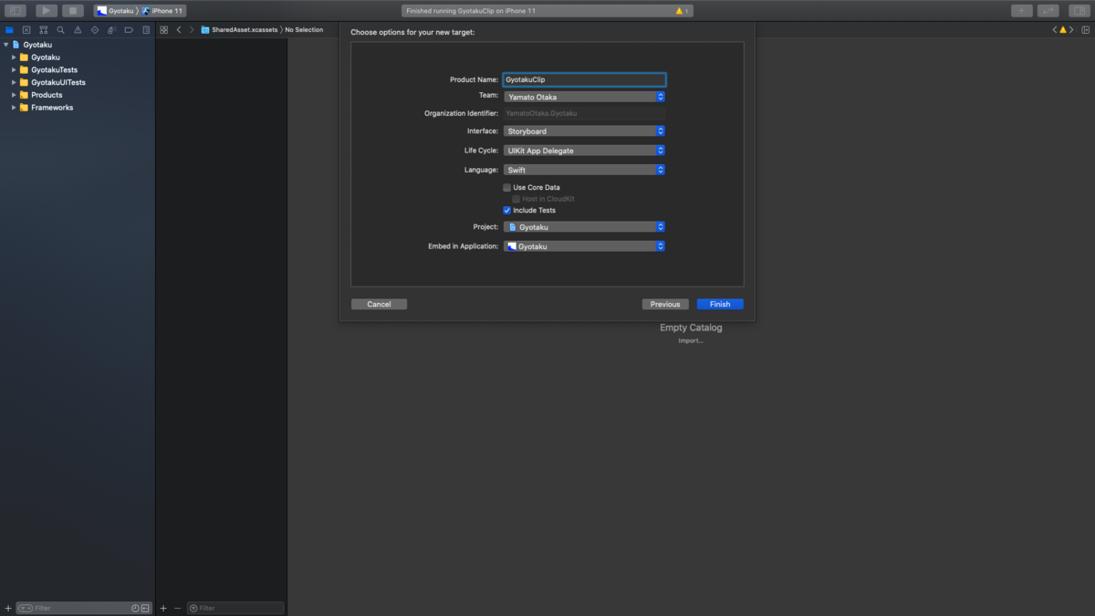Enable the Use Core Data checkbox
Screen dimensions: 1095x616
pos(507,188)
